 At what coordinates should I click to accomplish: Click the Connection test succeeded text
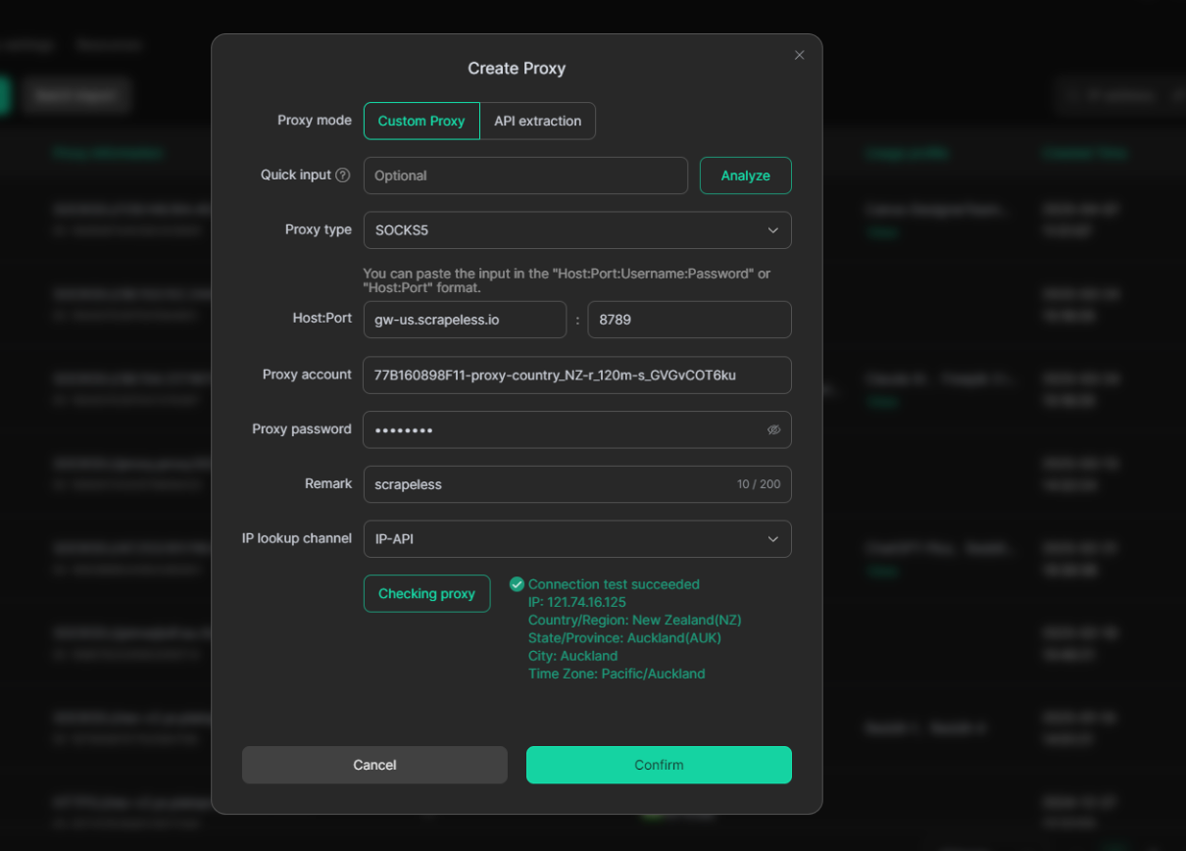click(614, 584)
